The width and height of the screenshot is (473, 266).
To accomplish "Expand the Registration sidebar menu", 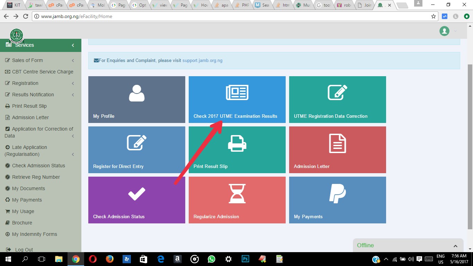I will (41, 83).
